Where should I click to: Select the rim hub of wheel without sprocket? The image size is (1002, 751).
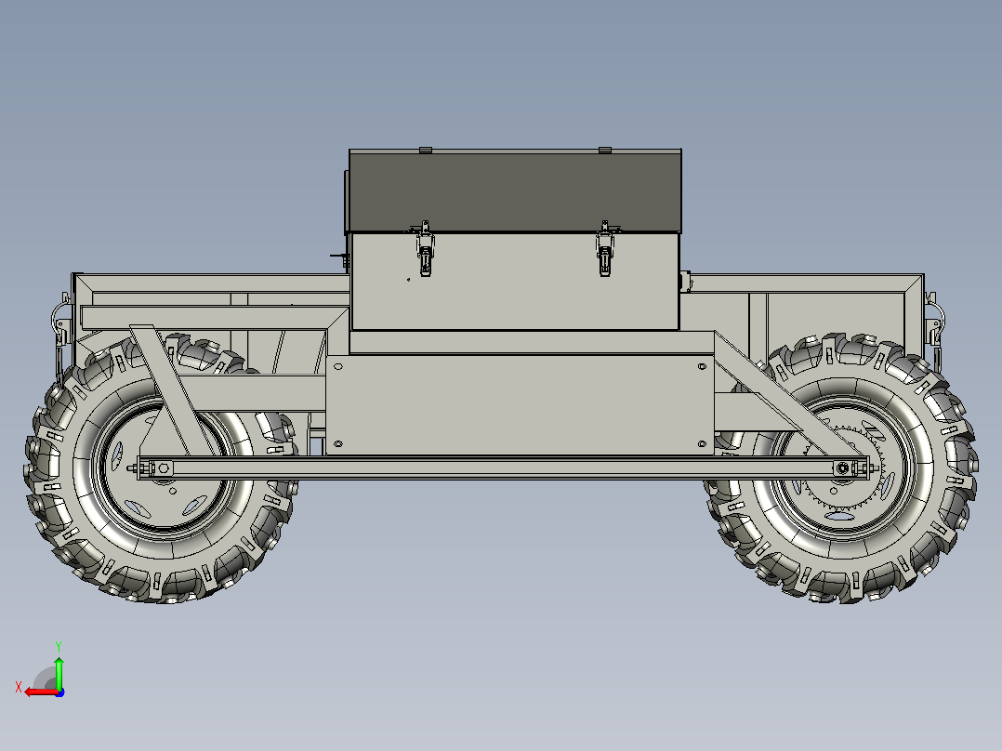[x=163, y=471]
